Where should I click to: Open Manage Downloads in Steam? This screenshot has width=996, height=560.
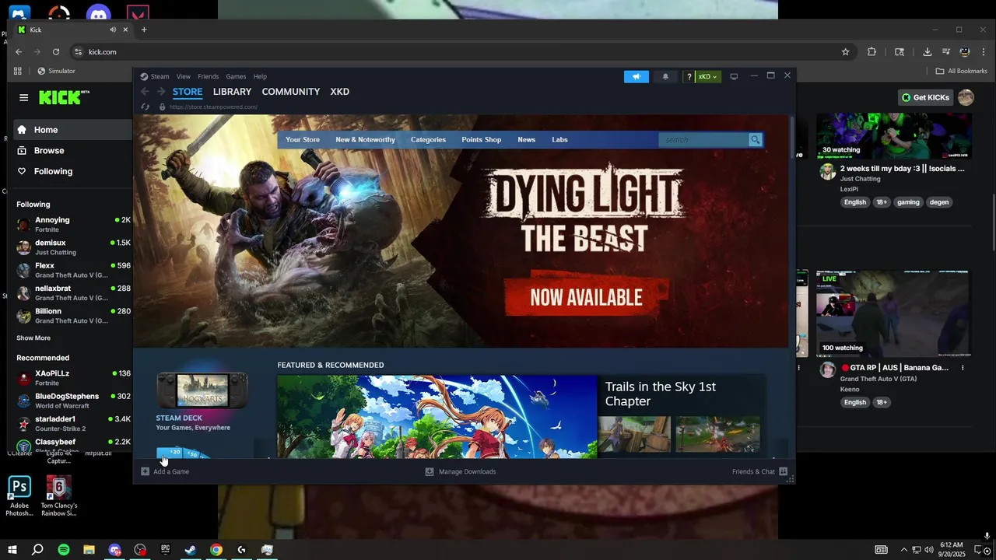[460, 471]
